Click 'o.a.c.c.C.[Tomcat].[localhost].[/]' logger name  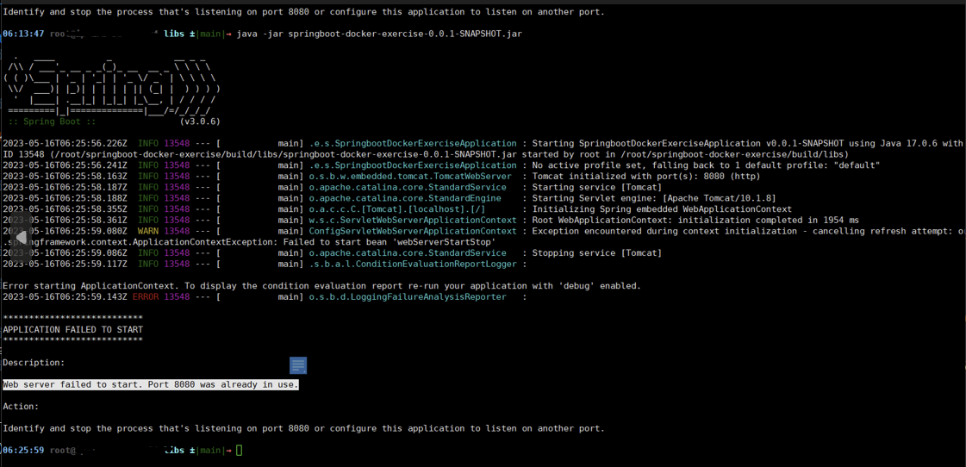click(396, 209)
